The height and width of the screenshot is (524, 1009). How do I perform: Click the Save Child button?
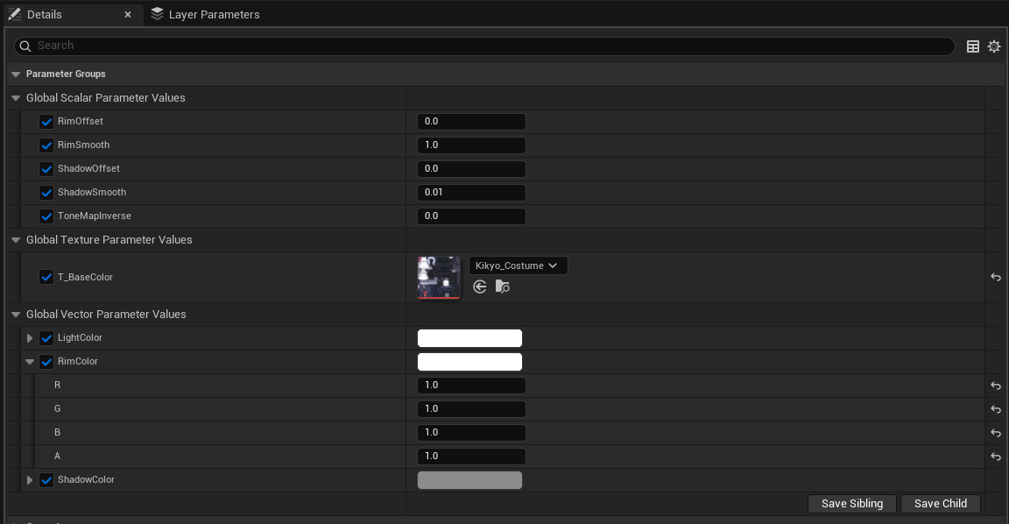(x=940, y=503)
